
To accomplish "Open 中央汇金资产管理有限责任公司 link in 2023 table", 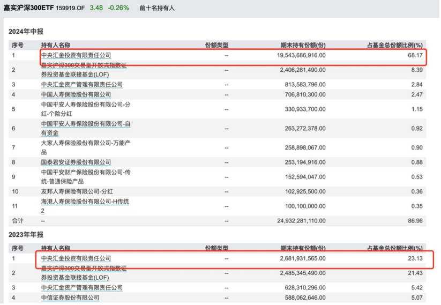I will click(x=82, y=287).
